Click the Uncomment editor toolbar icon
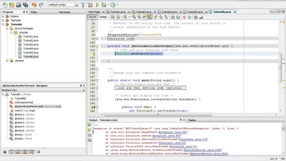The image size is (286, 161). [201, 17]
